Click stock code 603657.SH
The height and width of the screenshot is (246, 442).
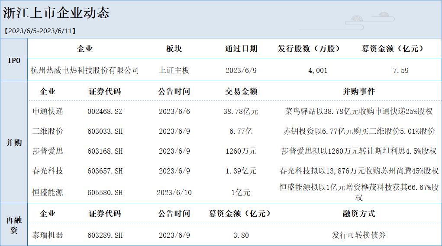[105, 171]
